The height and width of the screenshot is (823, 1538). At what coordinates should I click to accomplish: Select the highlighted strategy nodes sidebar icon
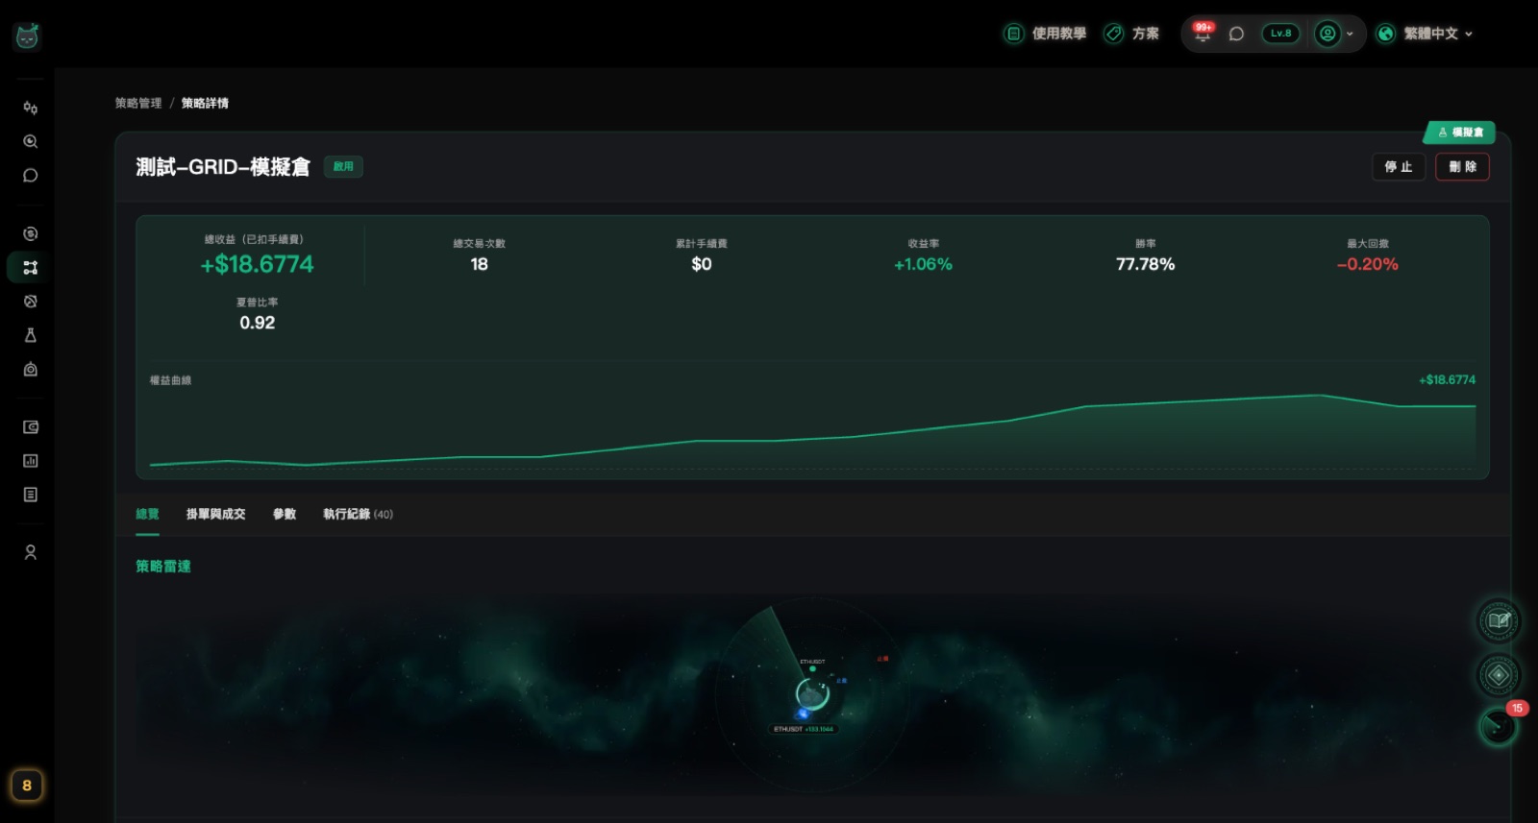point(31,267)
